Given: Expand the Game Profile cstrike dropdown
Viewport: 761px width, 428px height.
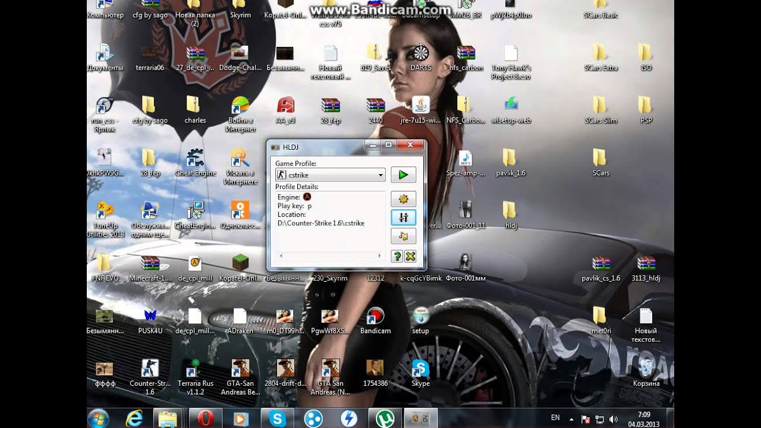Looking at the screenshot, I should point(380,175).
